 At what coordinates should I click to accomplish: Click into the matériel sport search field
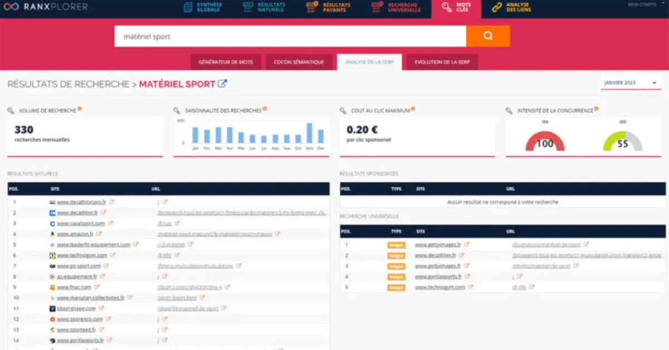[x=290, y=36]
